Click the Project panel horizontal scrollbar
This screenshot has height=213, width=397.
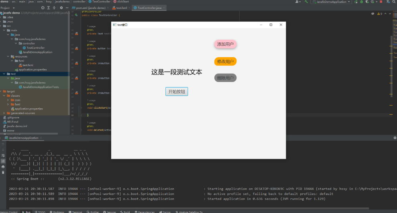click(29, 133)
